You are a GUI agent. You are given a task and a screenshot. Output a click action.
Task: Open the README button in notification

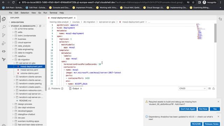(x=196, y=124)
